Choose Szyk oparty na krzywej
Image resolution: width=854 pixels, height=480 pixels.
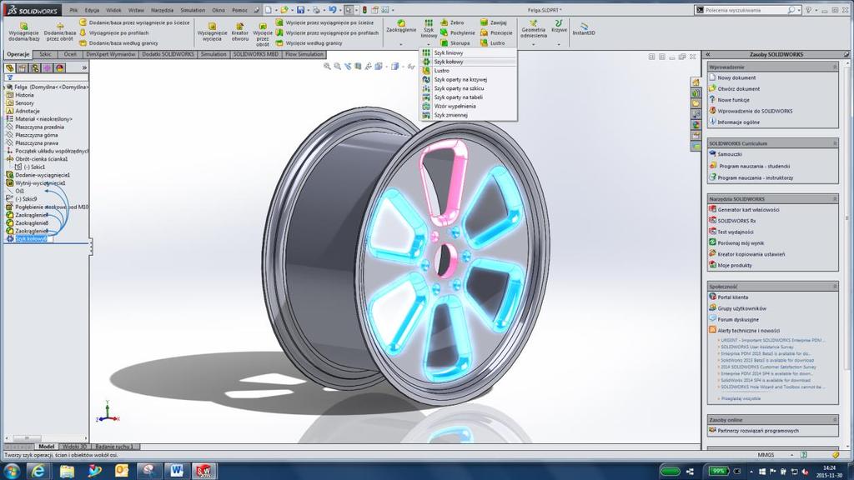pos(468,79)
